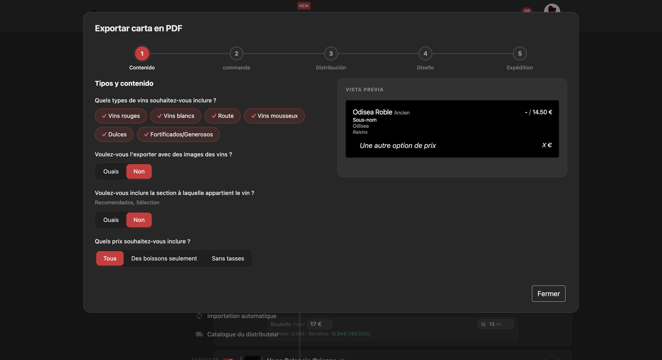Click the Importation automatique sync icon in background
Screen dimensions: 662x360
tap(199, 316)
